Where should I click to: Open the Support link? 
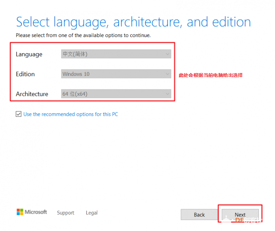click(66, 213)
